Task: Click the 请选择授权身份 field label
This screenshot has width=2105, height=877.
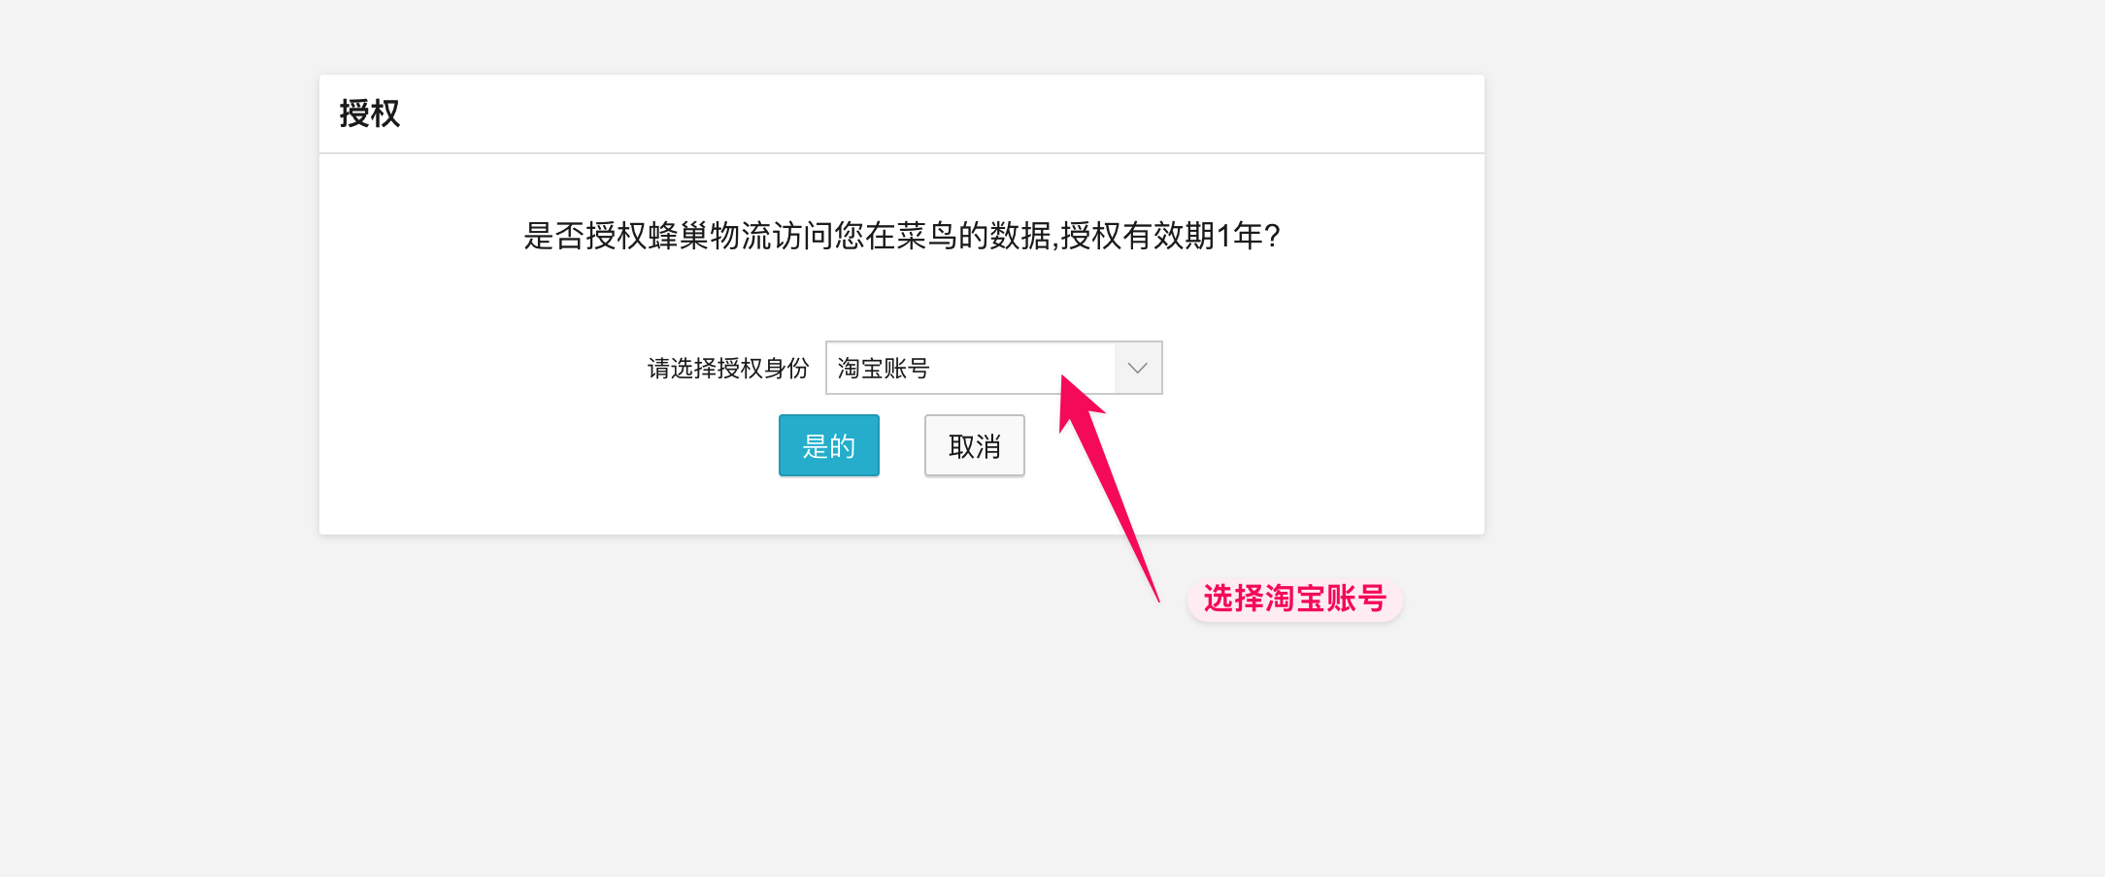Action: tap(728, 369)
